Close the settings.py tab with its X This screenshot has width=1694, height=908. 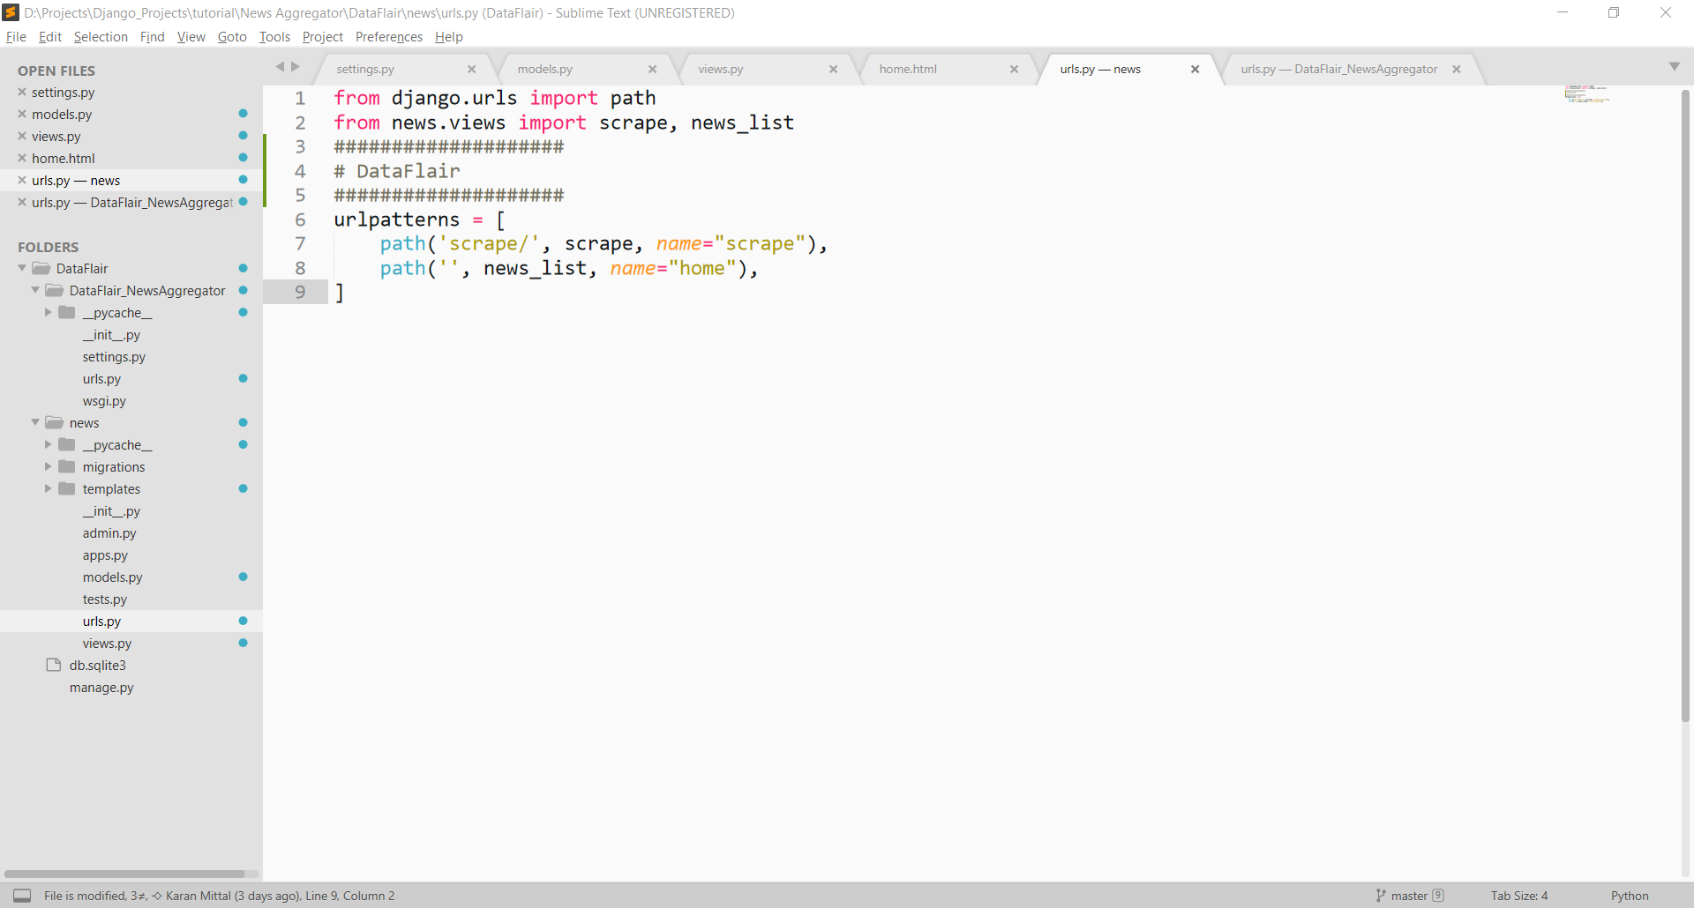click(x=471, y=70)
